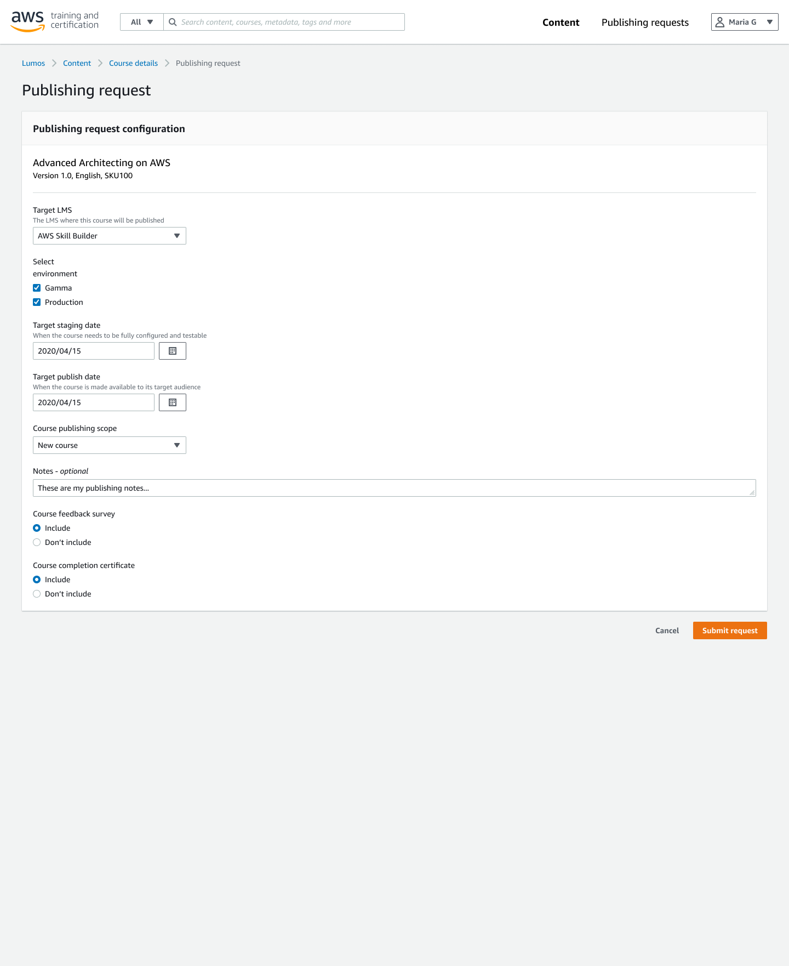Select Don't include for course feedback survey
Screen dimensions: 789x966
[x=37, y=542]
